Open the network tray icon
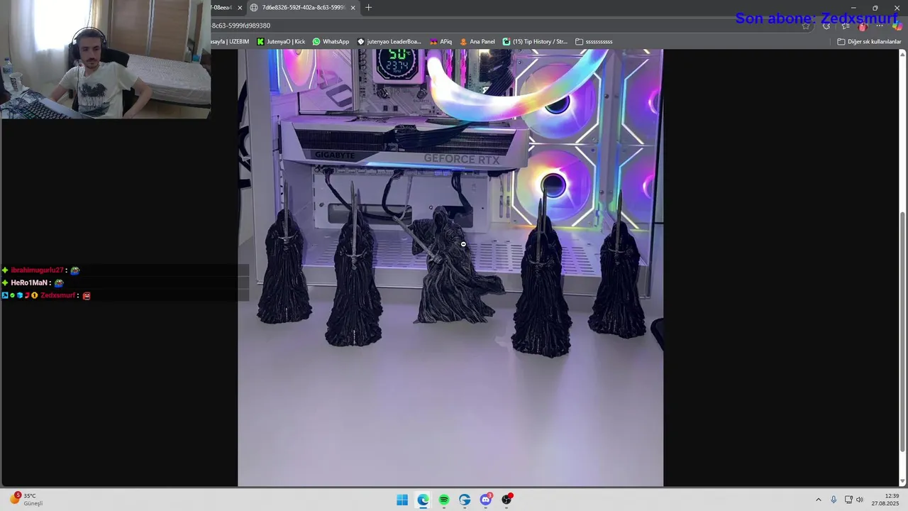 pos(848,500)
